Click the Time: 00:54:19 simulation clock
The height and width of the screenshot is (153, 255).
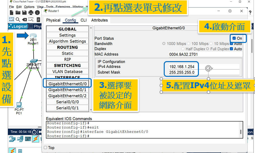[x=21, y=132]
